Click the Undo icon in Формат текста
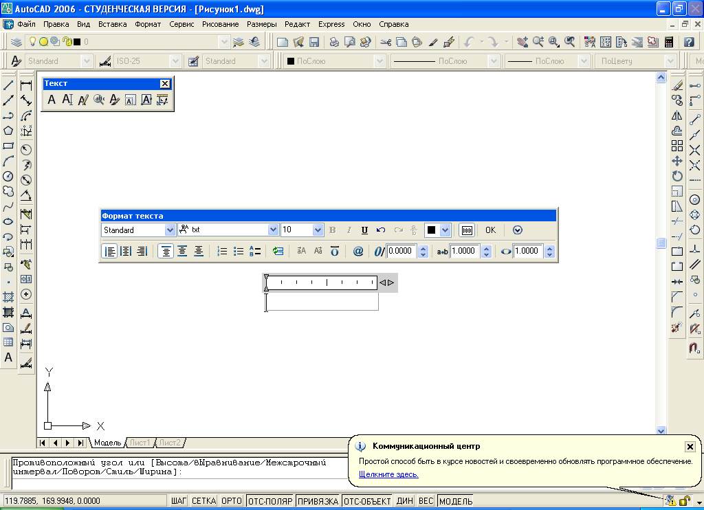 (381, 230)
